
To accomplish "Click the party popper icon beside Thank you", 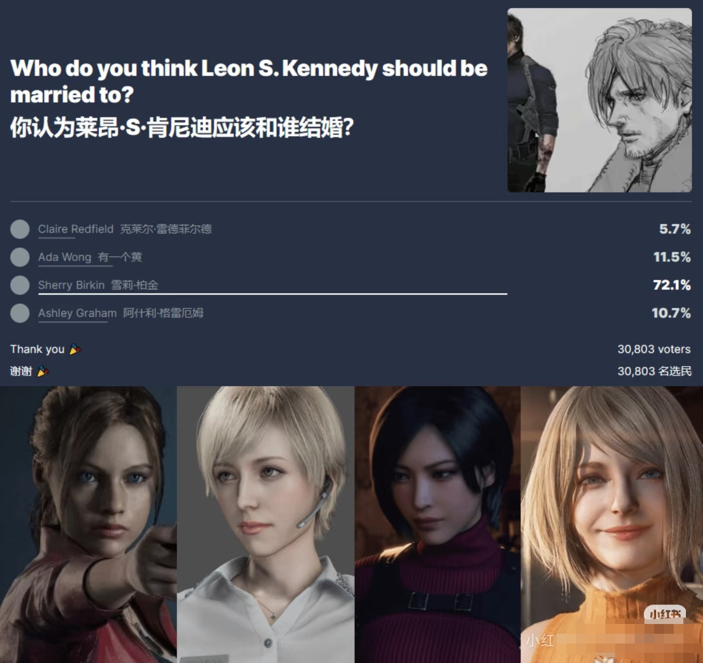I will pos(75,349).
